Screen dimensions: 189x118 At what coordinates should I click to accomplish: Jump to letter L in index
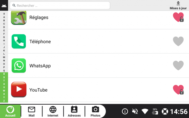tap(4, 54)
